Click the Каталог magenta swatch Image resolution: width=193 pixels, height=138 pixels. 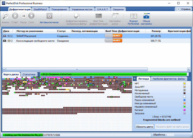coord(184,110)
